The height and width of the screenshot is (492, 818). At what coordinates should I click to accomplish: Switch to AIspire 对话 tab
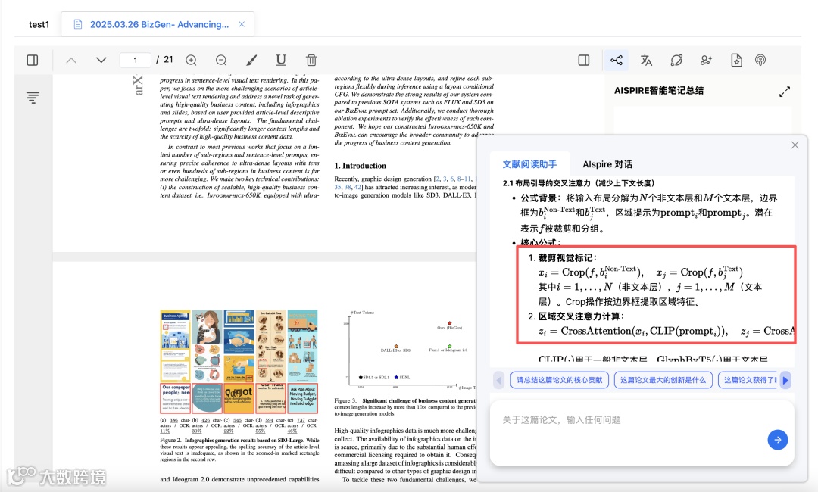(x=607, y=164)
